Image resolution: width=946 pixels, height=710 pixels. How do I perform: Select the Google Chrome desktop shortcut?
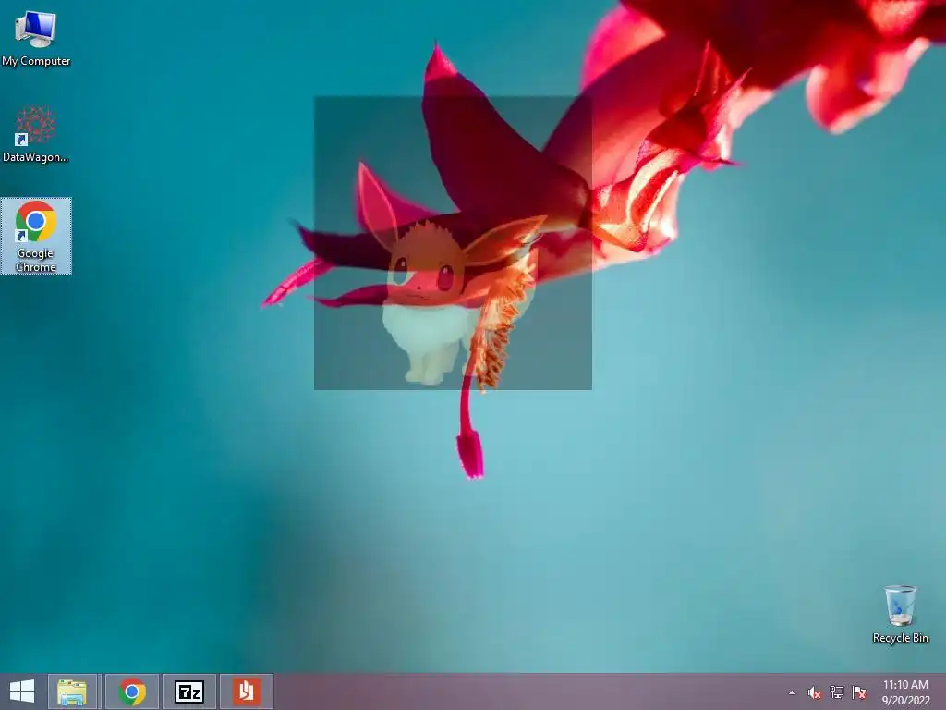(36, 236)
